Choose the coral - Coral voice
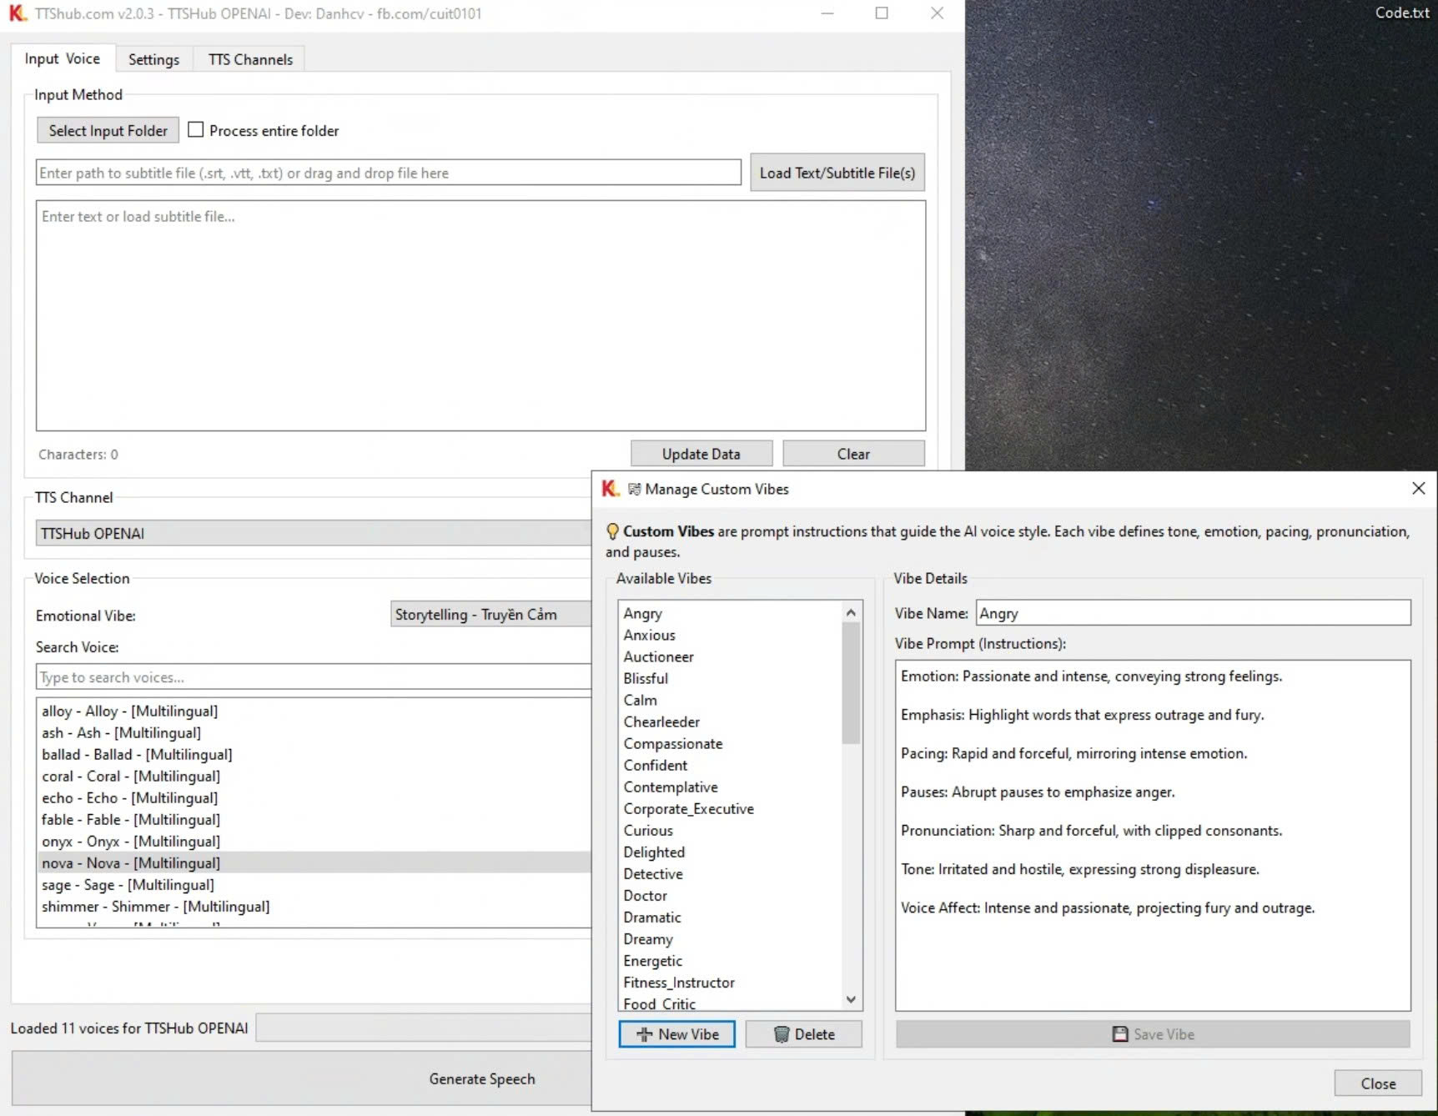The height and width of the screenshot is (1116, 1438). (x=315, y=776)
